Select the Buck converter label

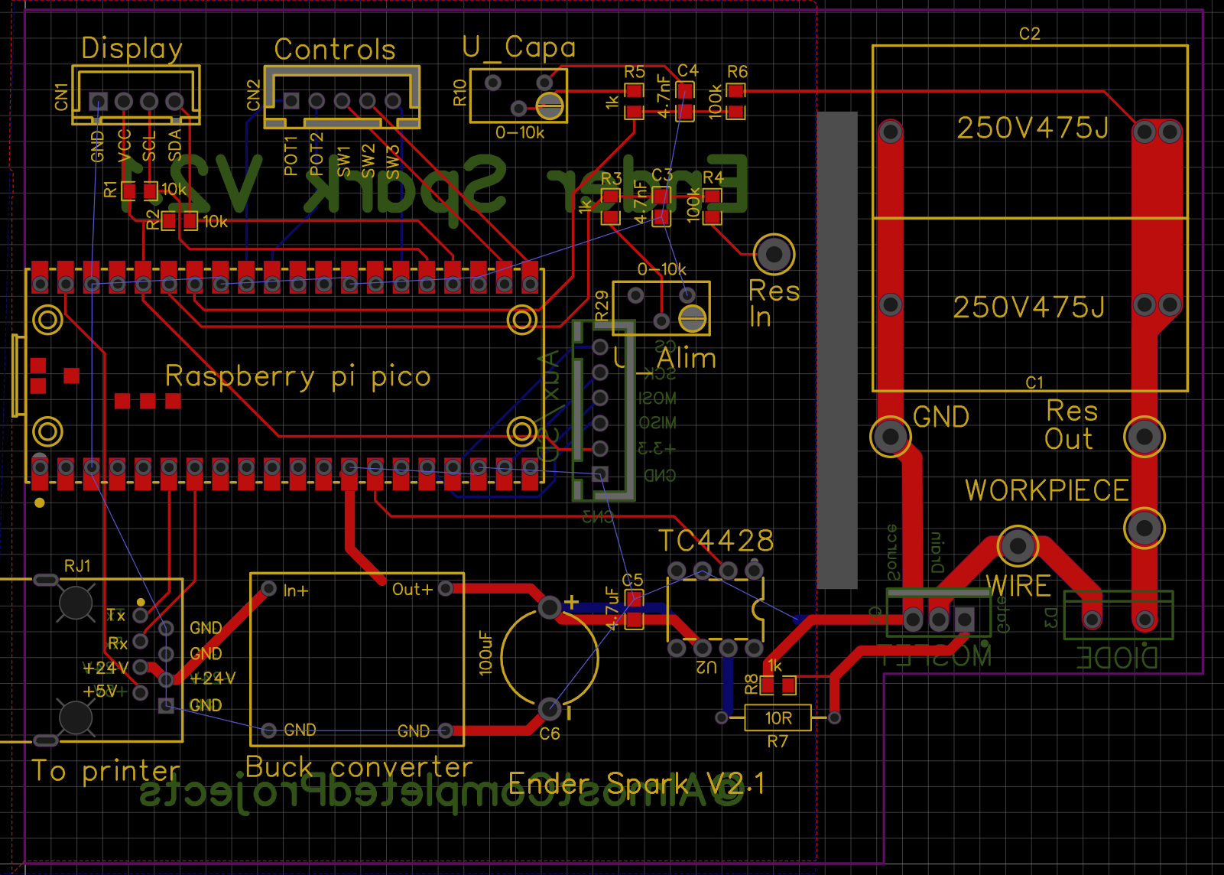point(359,767)
